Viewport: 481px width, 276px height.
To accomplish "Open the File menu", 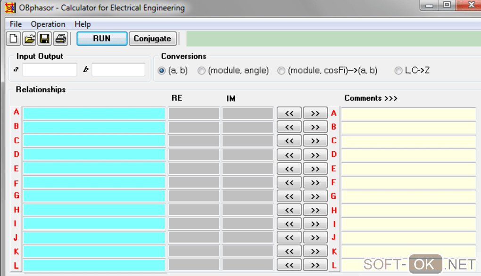I will click(x=16, y=24).
